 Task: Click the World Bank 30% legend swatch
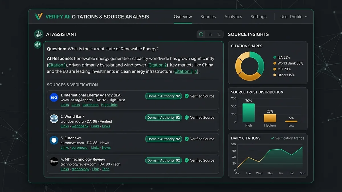275,63
